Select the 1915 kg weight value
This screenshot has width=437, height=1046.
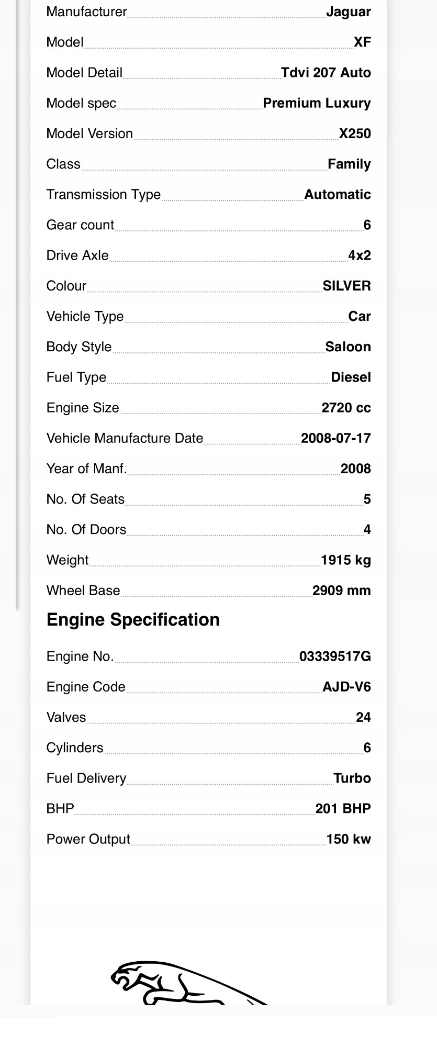pos(346,560)
